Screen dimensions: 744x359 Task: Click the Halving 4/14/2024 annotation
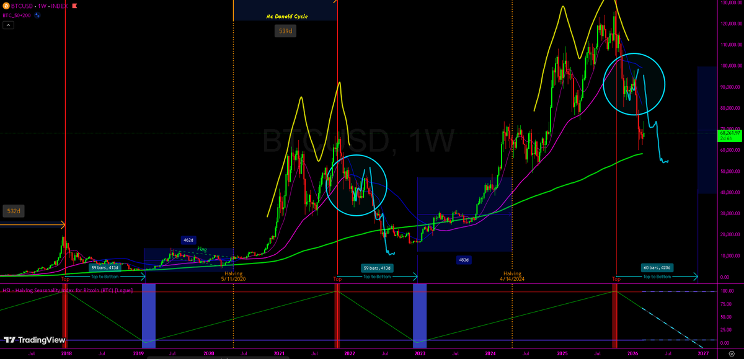pyautogui.click(x=512, y=276)
